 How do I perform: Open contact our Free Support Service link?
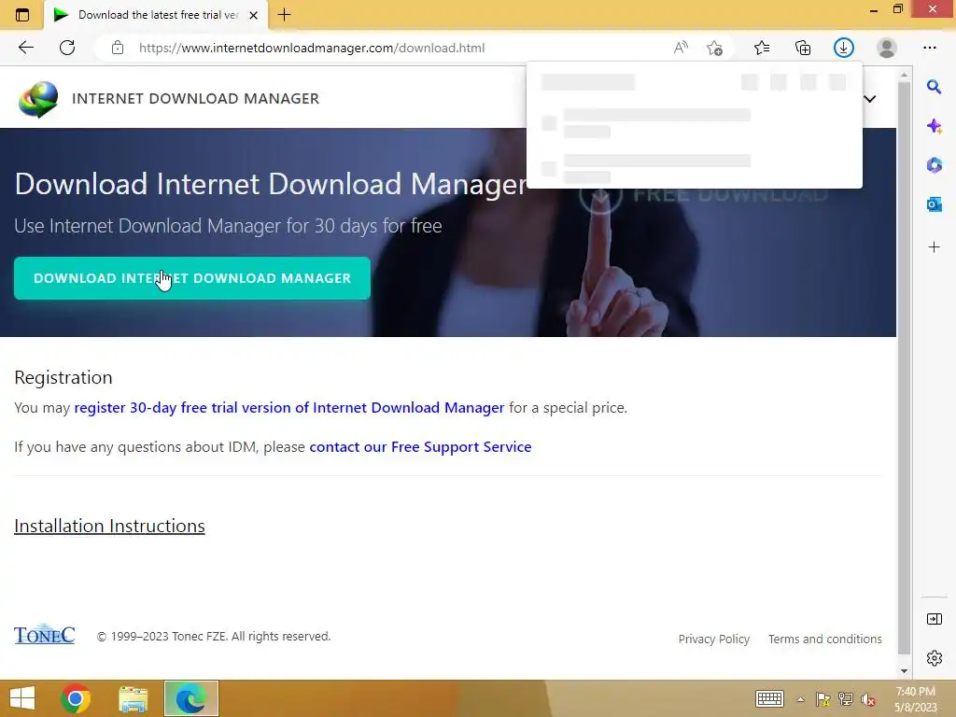tap(420, 447)
